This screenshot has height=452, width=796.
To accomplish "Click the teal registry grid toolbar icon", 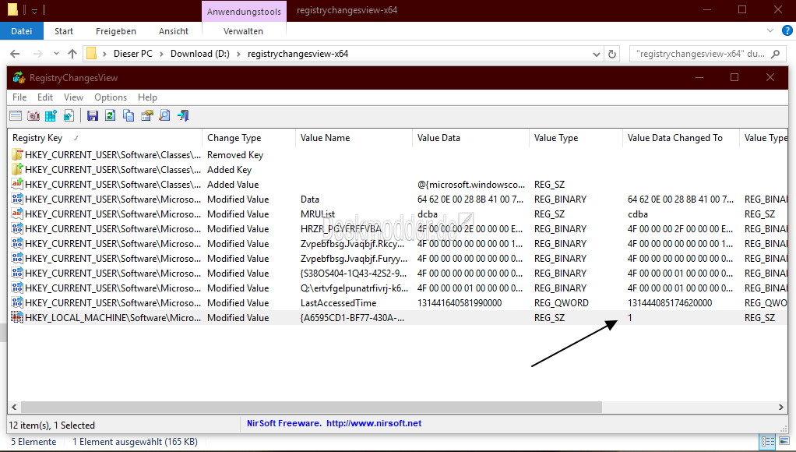I will click(51, 116).
